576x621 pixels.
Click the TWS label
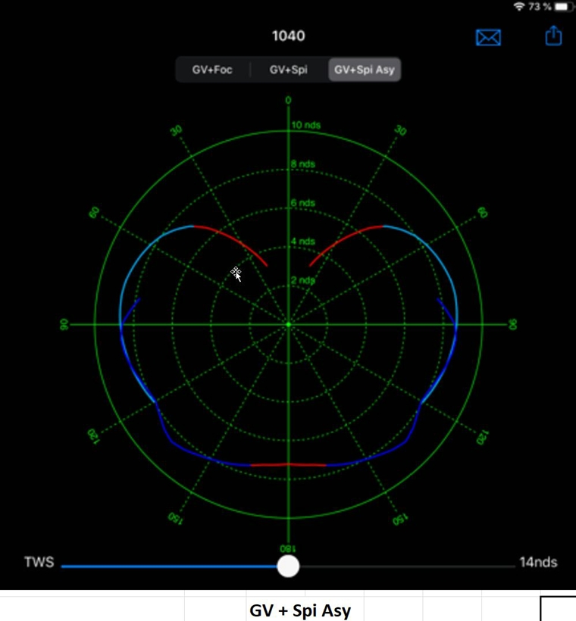coord(39,562)
